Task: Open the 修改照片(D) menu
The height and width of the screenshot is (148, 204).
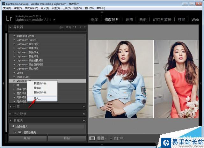Action: click(x=31, y=8)
